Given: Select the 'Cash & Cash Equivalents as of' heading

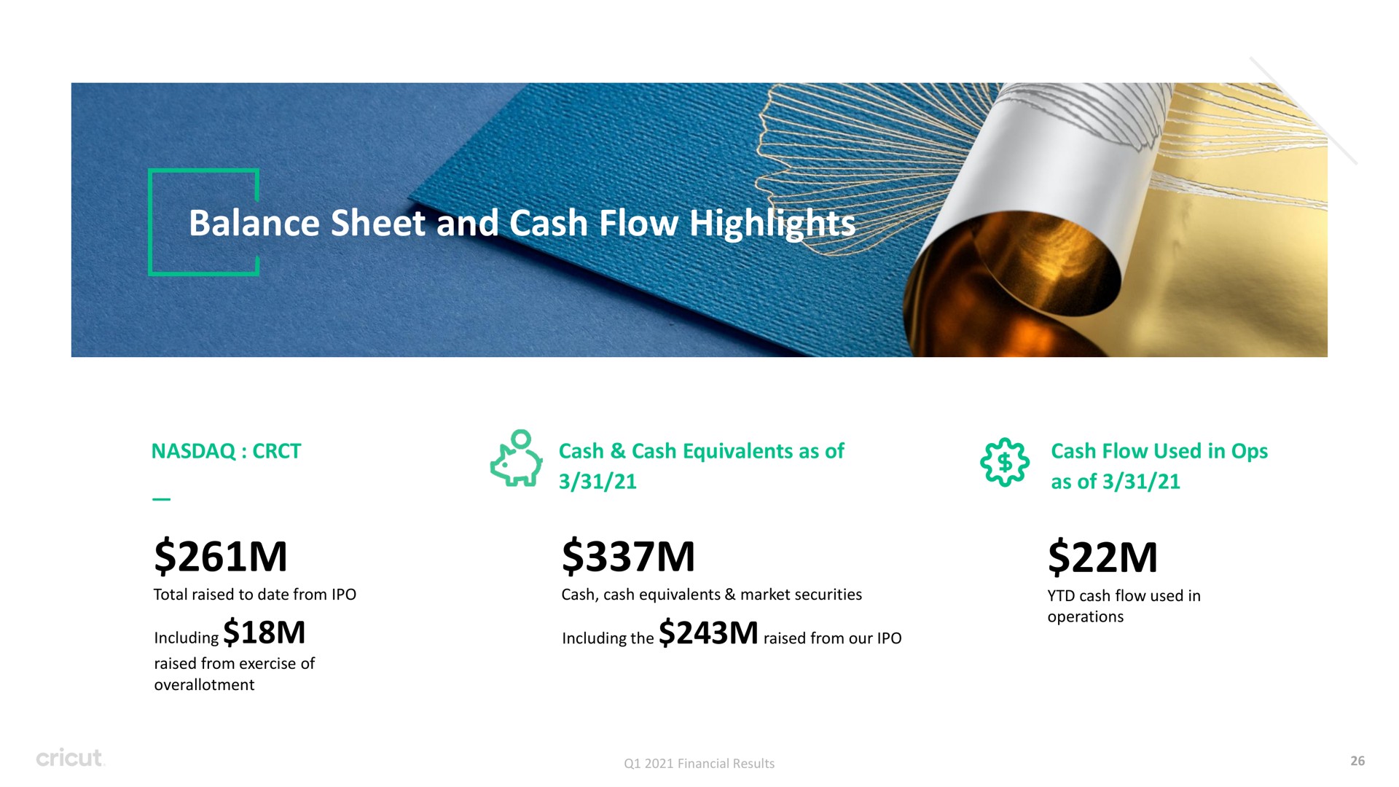Looking at the screenshot, I should (701, 451).
